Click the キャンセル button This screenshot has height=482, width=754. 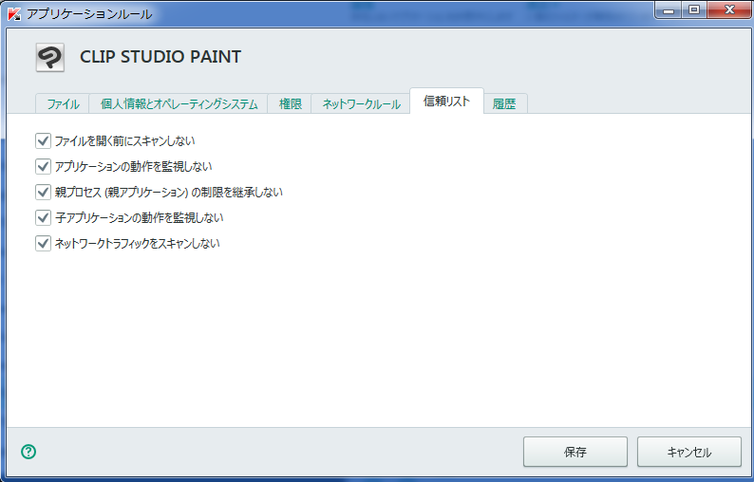[689, 452]
